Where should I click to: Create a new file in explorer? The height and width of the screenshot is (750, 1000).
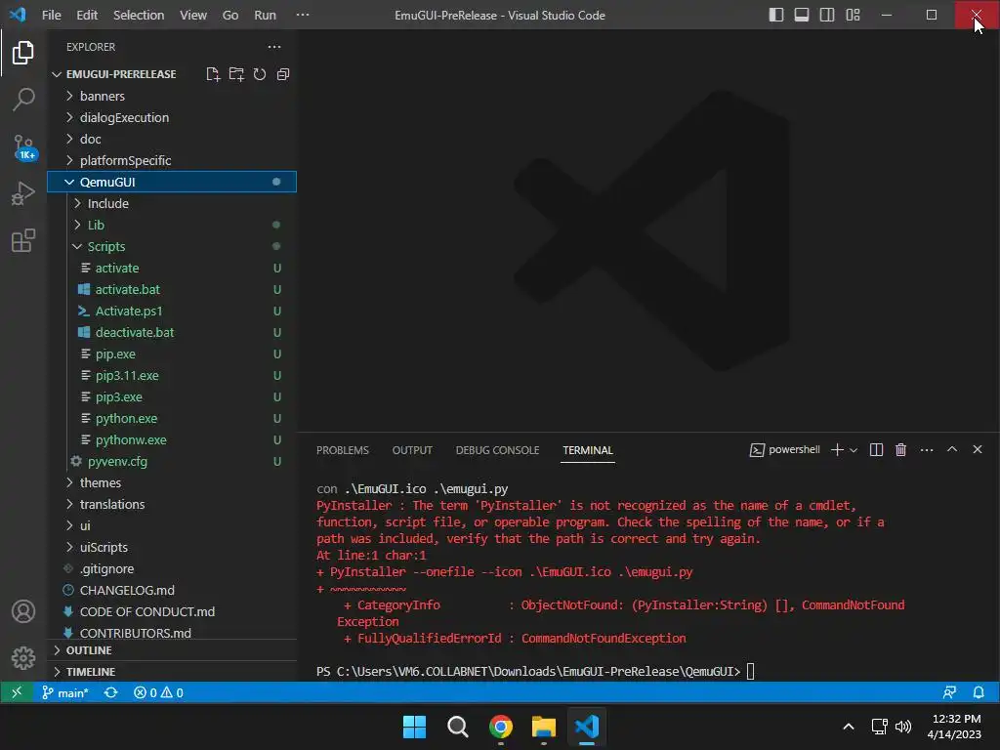pos(213,74)
